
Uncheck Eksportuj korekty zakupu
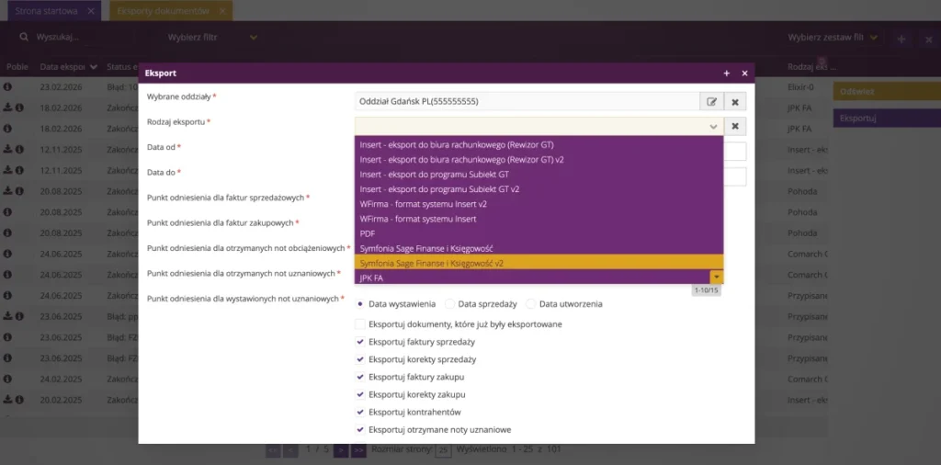click(x=360, y=395)
